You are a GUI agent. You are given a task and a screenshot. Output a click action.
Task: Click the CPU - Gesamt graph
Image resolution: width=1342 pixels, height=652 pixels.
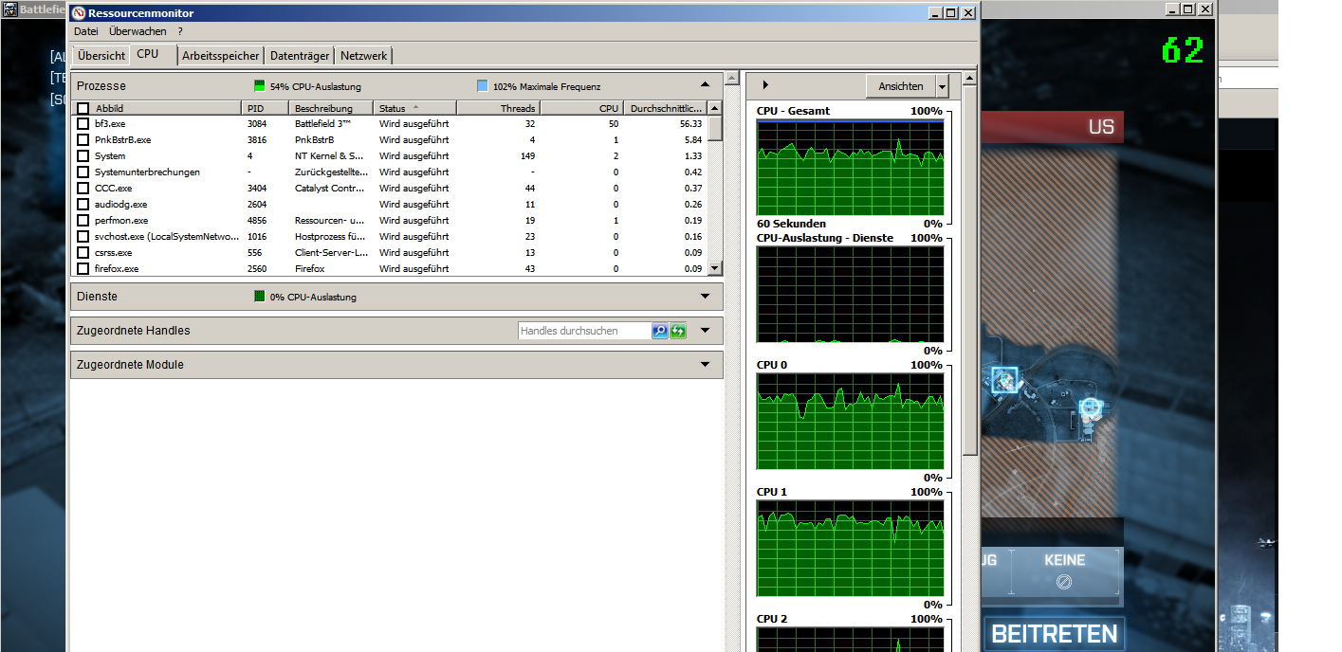851,168
